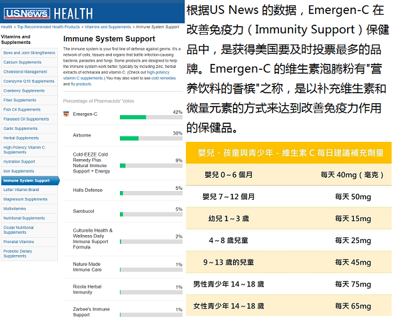Select Bone and Joint Strengtheners category

point(29,53)
